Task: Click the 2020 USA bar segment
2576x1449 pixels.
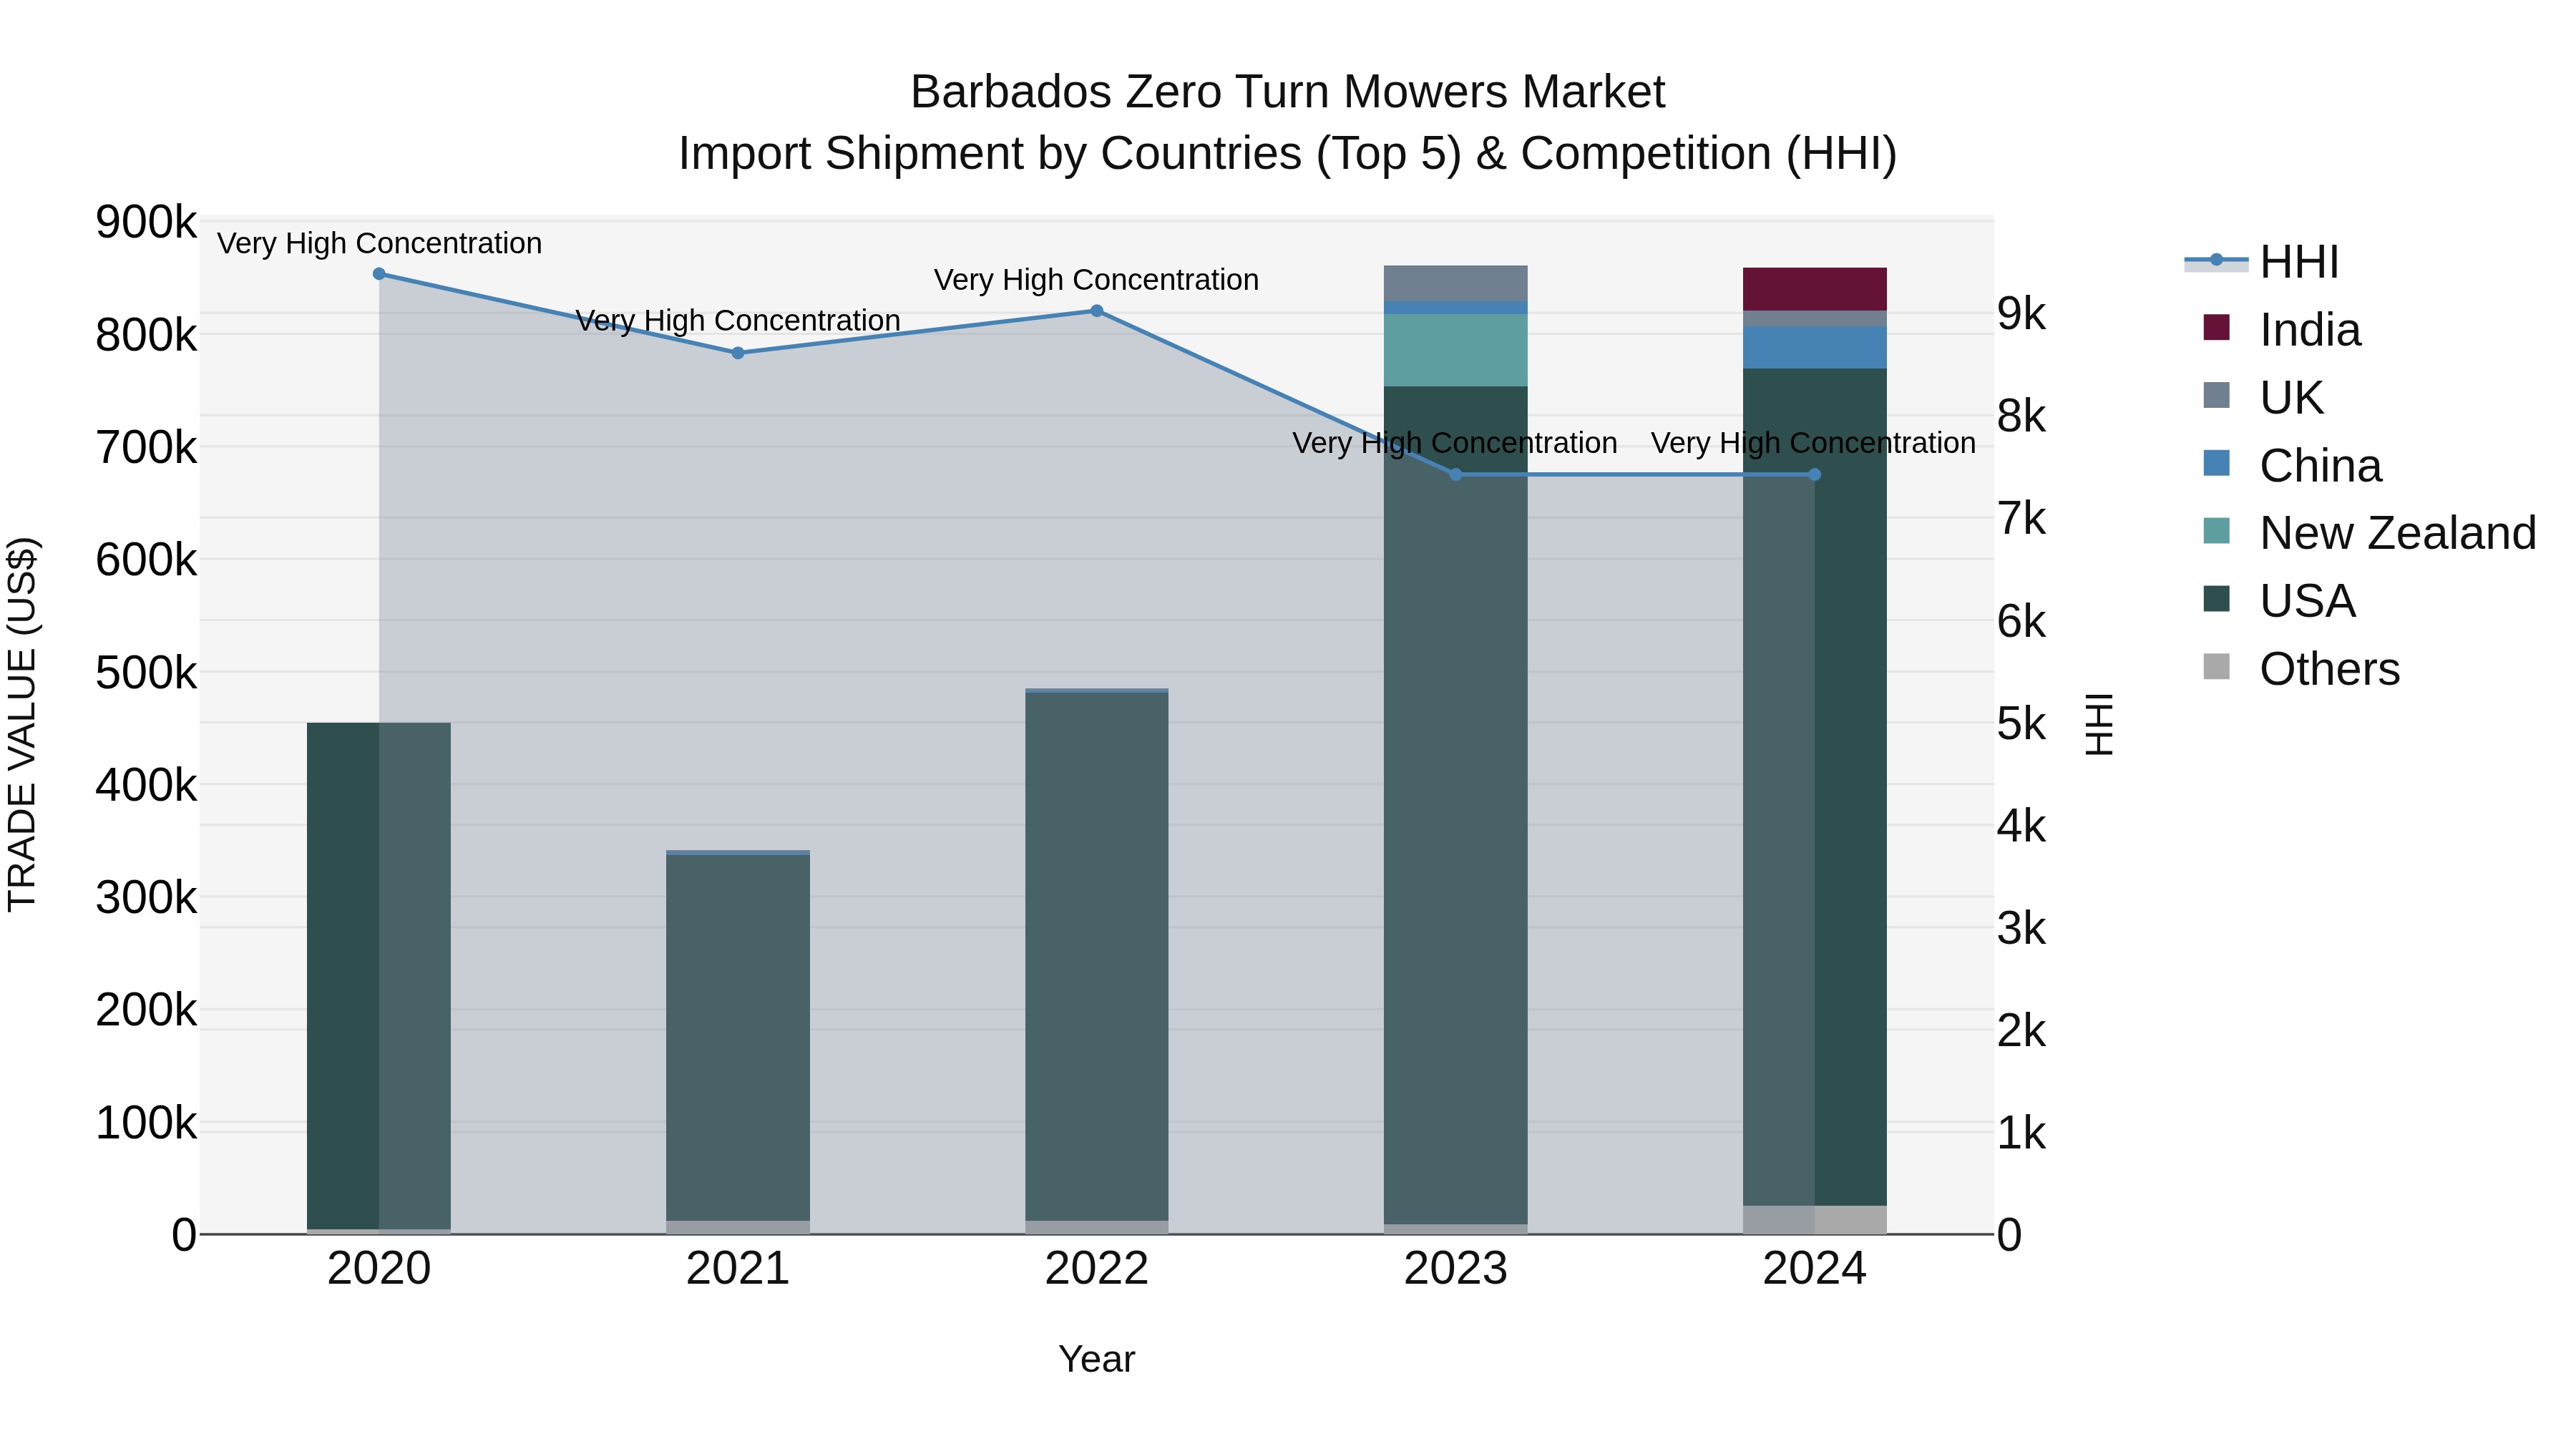Action: coord(379,976)
